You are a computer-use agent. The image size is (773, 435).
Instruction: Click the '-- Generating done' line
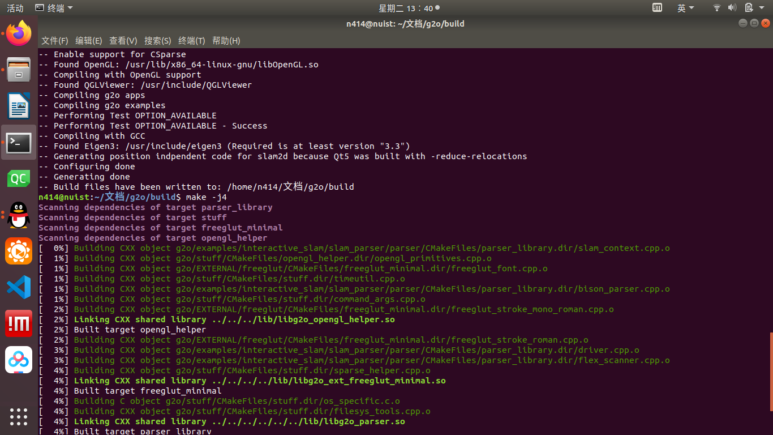(84, 177)
